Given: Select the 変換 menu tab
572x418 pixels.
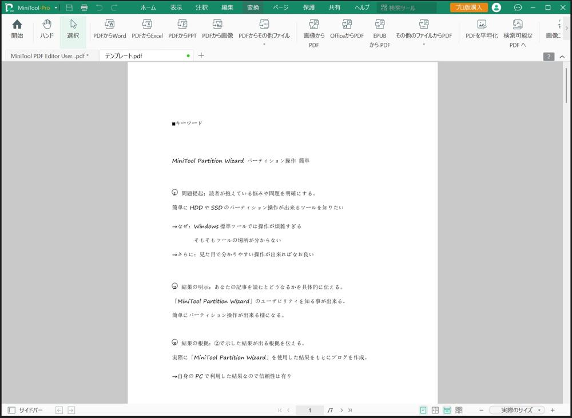Looking at the screenshot, I should pos(253,7).
